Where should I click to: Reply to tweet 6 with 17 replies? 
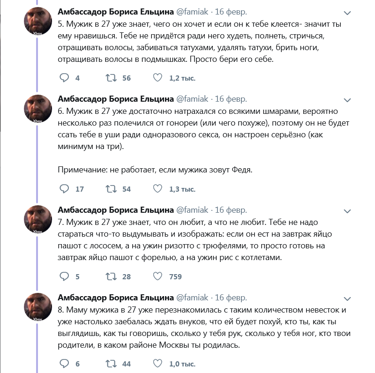click(x=65, y=189)
